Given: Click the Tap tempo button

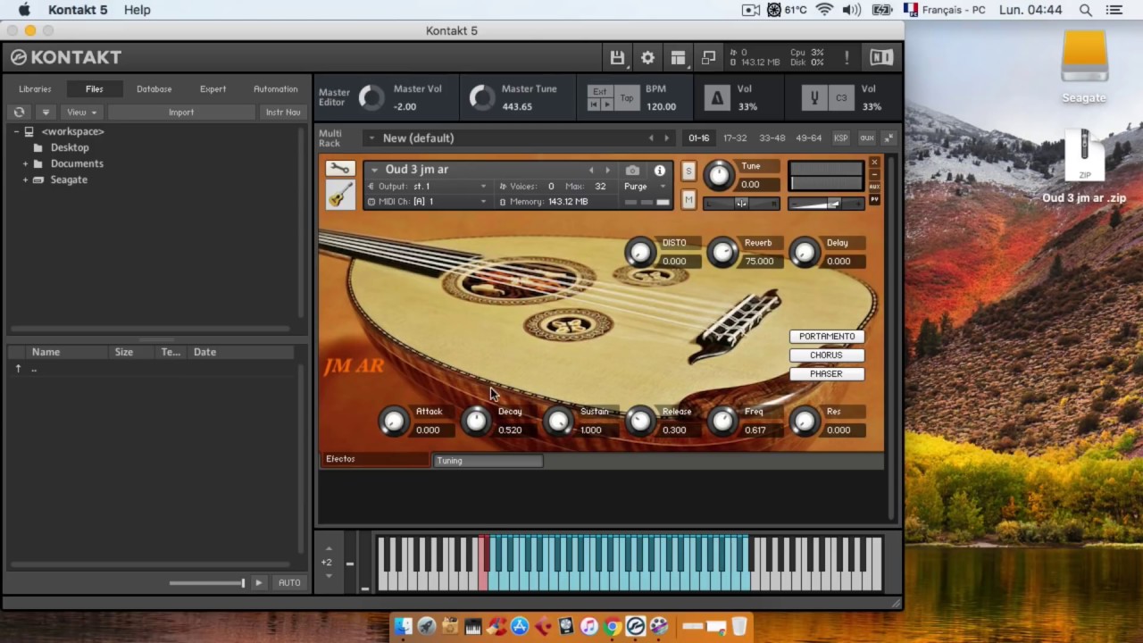Looking at the screenshot, I should 627,98.
